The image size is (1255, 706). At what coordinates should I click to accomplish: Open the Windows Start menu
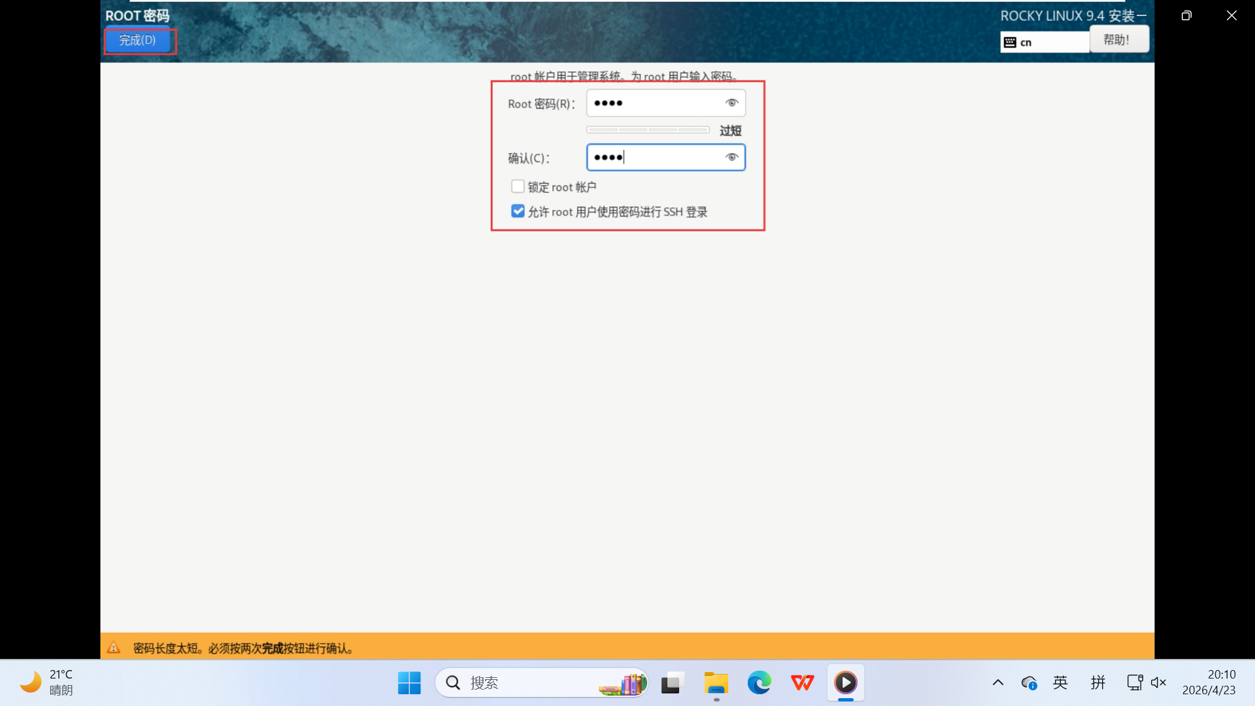[x=409, y=683]
